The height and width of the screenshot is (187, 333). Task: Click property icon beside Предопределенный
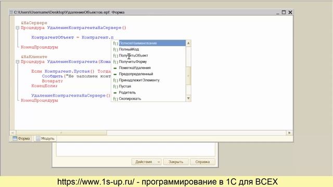click(115, 74)
